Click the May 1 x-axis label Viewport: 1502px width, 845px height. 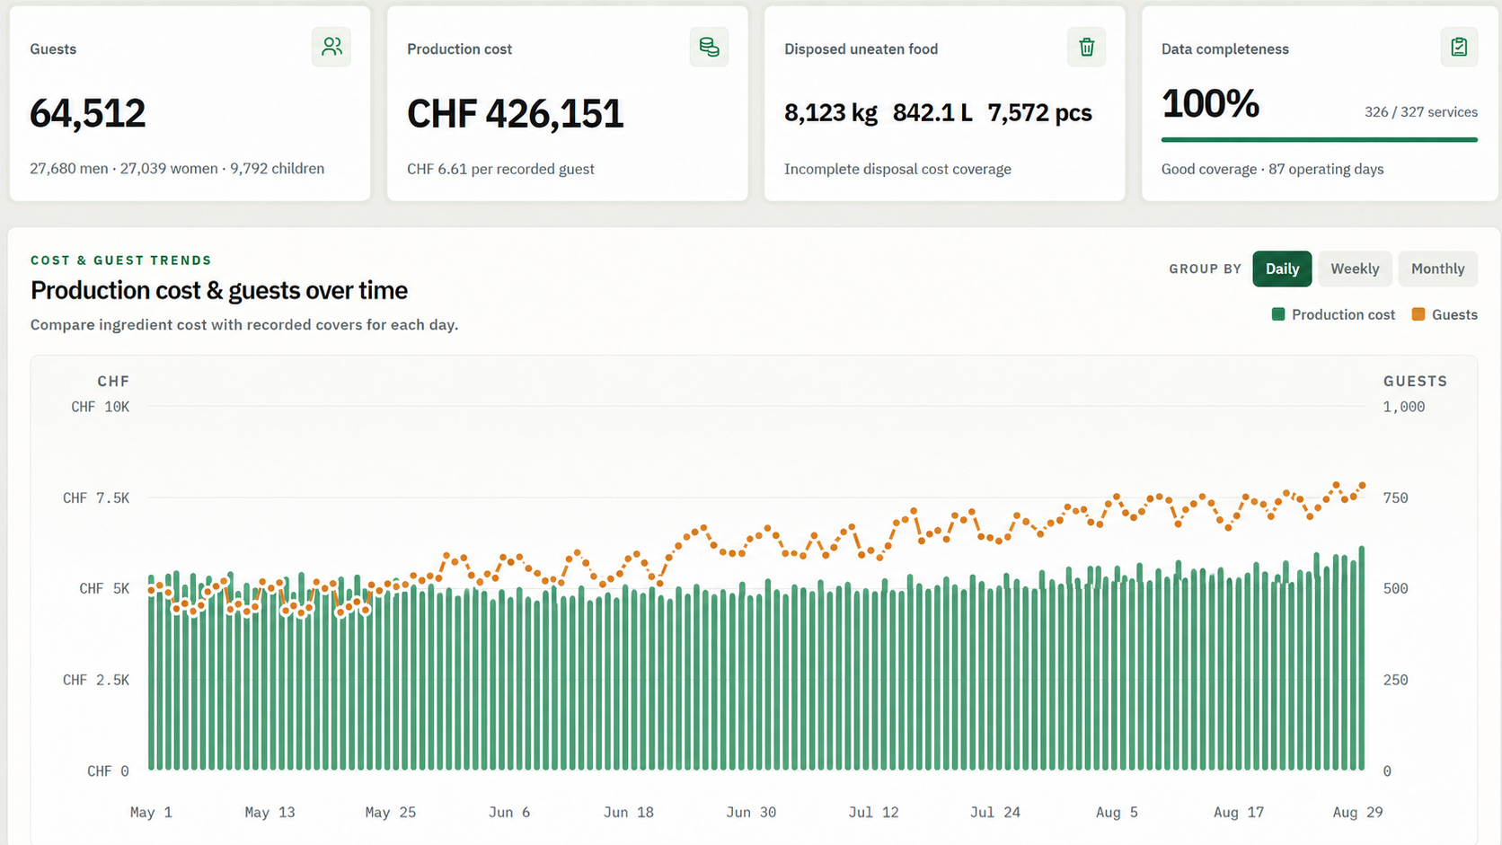pyautogui.click(x=151, y=812)
